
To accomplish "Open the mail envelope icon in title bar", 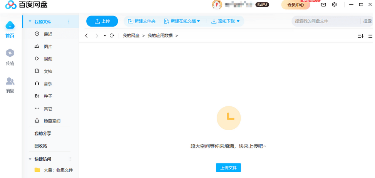I will (323, 5).
